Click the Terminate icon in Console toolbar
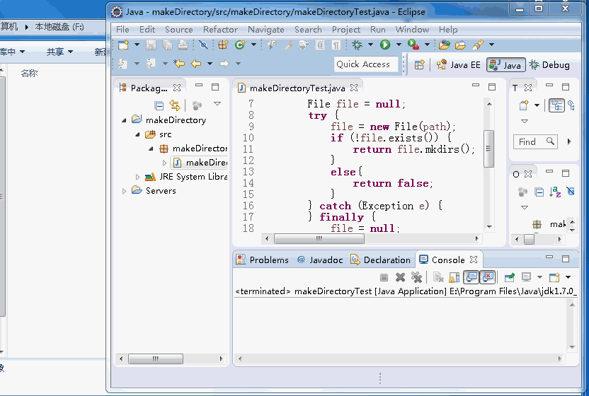Screen dimensions: 589x396 [x=384, y=277]
